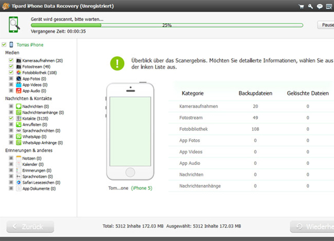Click the WhatsApp icon in sidebar
The image size is (334, 241).
tap(18, 137)
